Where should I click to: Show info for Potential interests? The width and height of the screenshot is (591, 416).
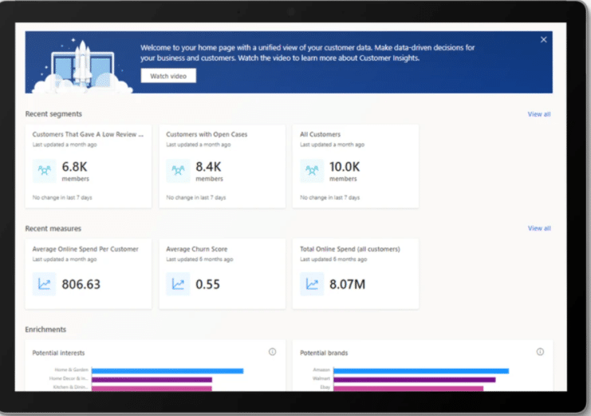[x=272, y=352]
